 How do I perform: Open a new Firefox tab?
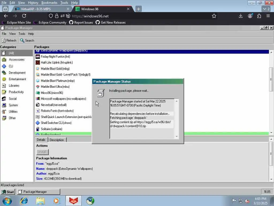pyautogui.click(x=138, y=9)
